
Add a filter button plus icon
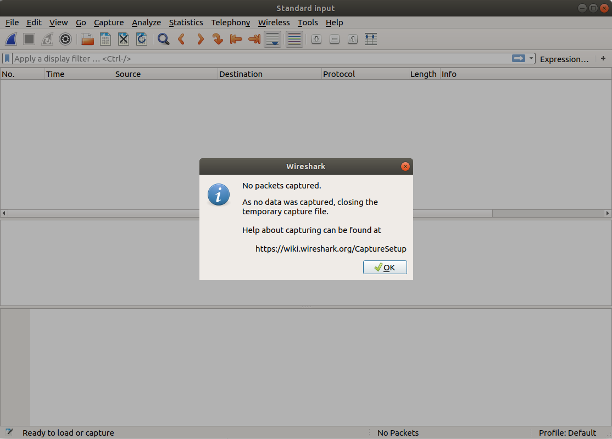603,59
